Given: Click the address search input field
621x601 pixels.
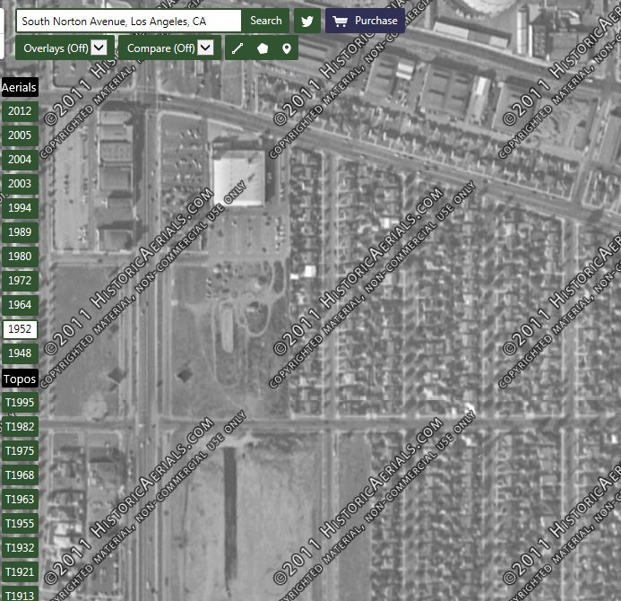Looking at the screenshot, I should pos(128,21).
